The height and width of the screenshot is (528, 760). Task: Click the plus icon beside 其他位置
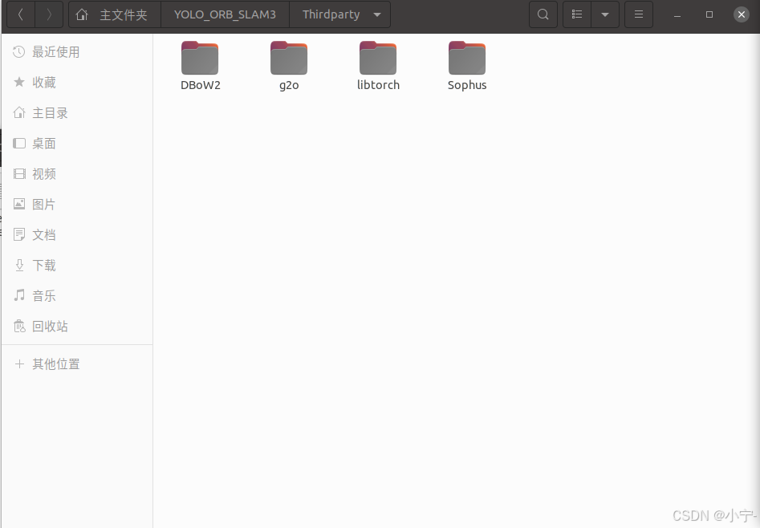(19, 364)
